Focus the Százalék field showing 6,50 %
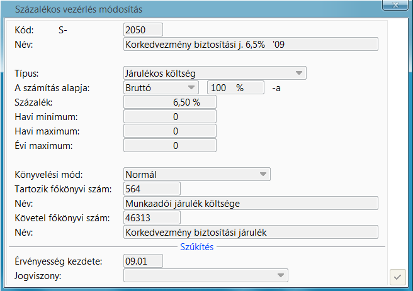This screenshot has height=291, width=413. click(170, 102)
